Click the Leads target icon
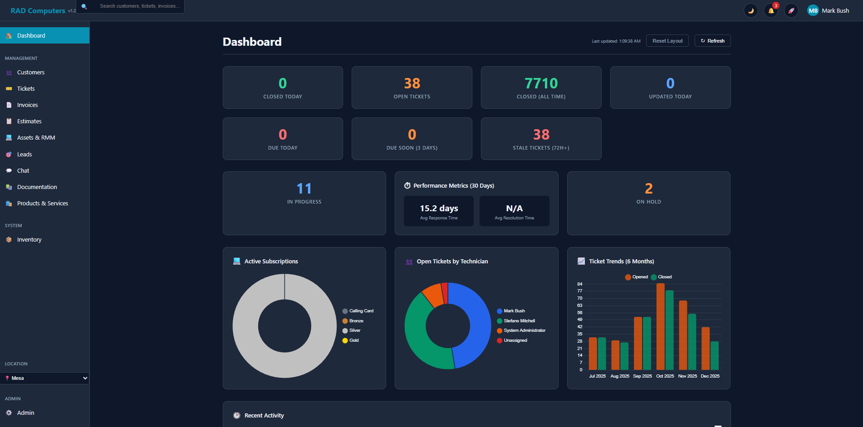This screenshot has width=863, height=427. tap(9, 155)
